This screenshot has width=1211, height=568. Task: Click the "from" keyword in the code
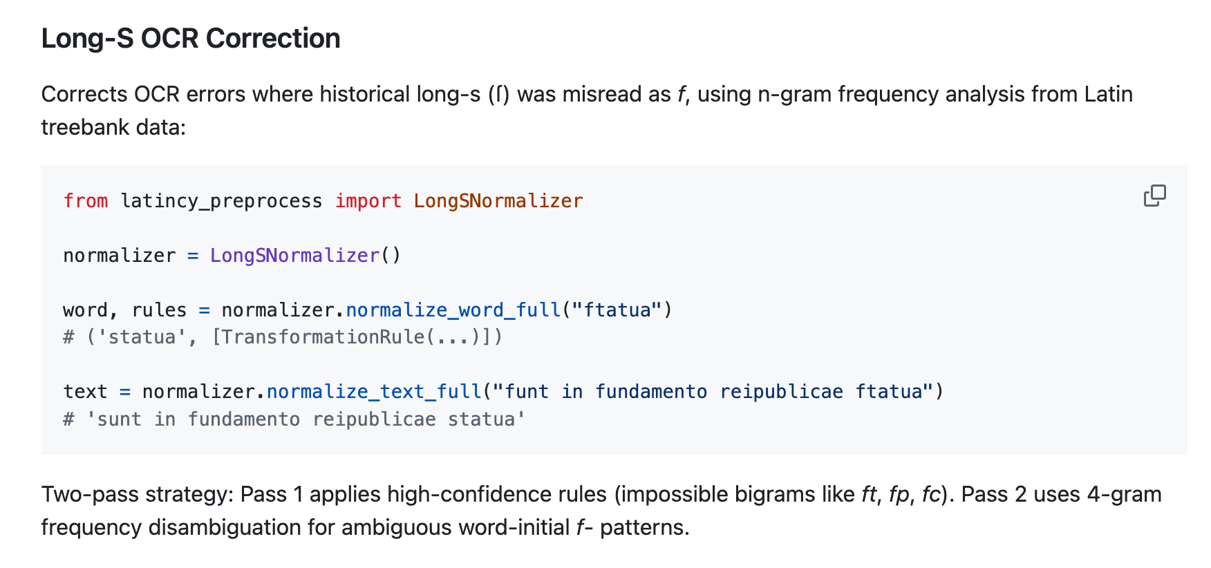tap(86, 201)
